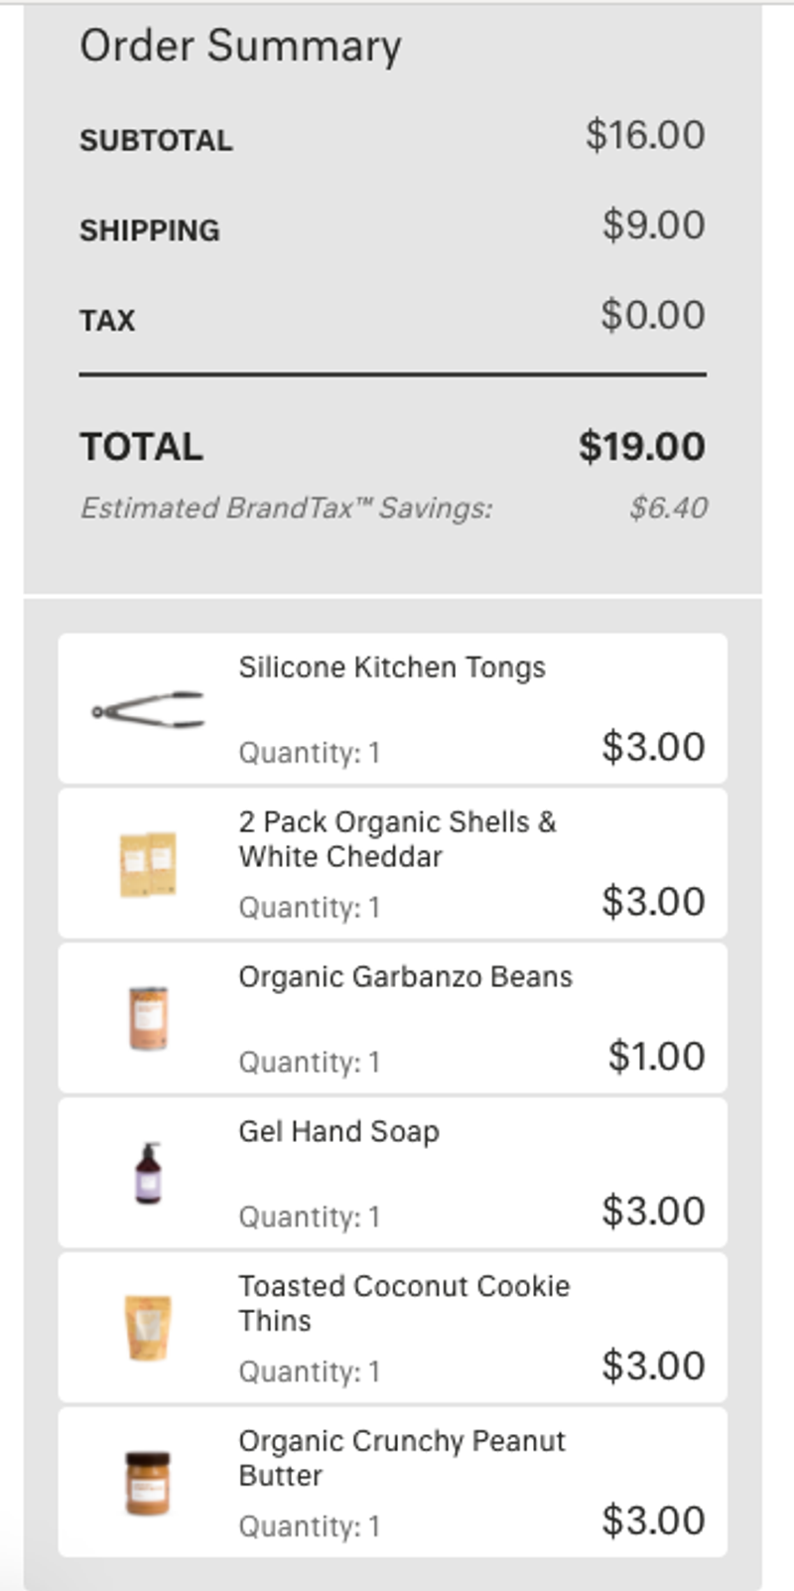Screen dimensions: 794x1591
Task: Click the Order Summary heading
Action: (240, 47)
